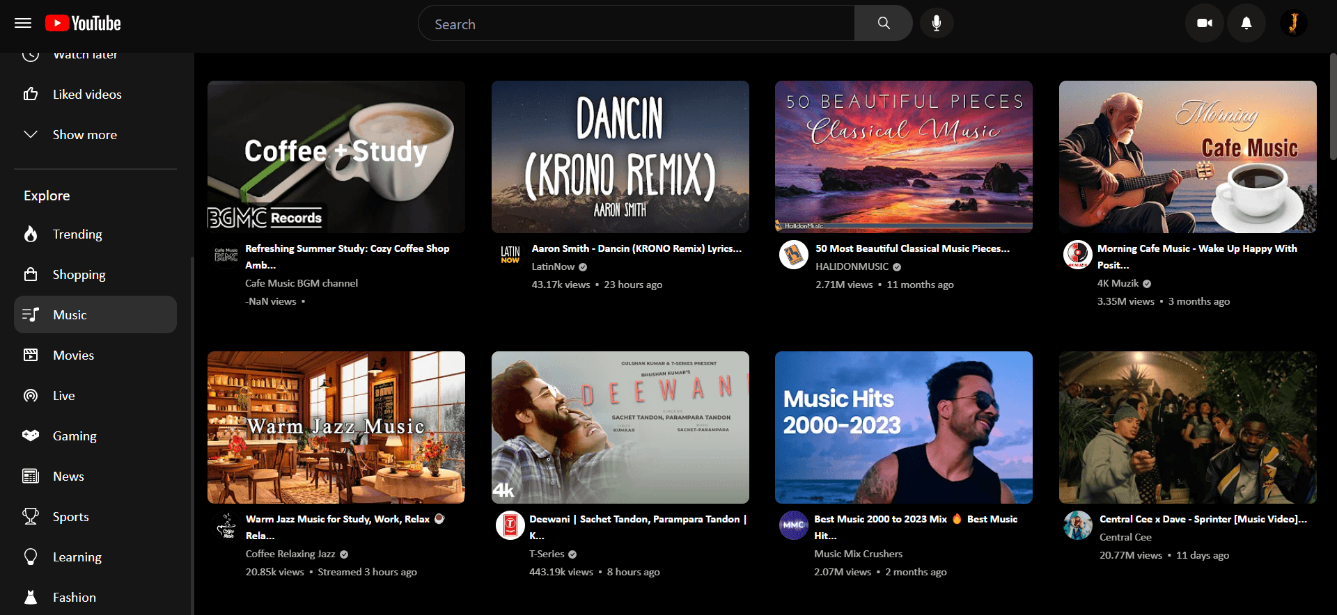Open 4K Muzik channel avatar

click(1077, 255)
